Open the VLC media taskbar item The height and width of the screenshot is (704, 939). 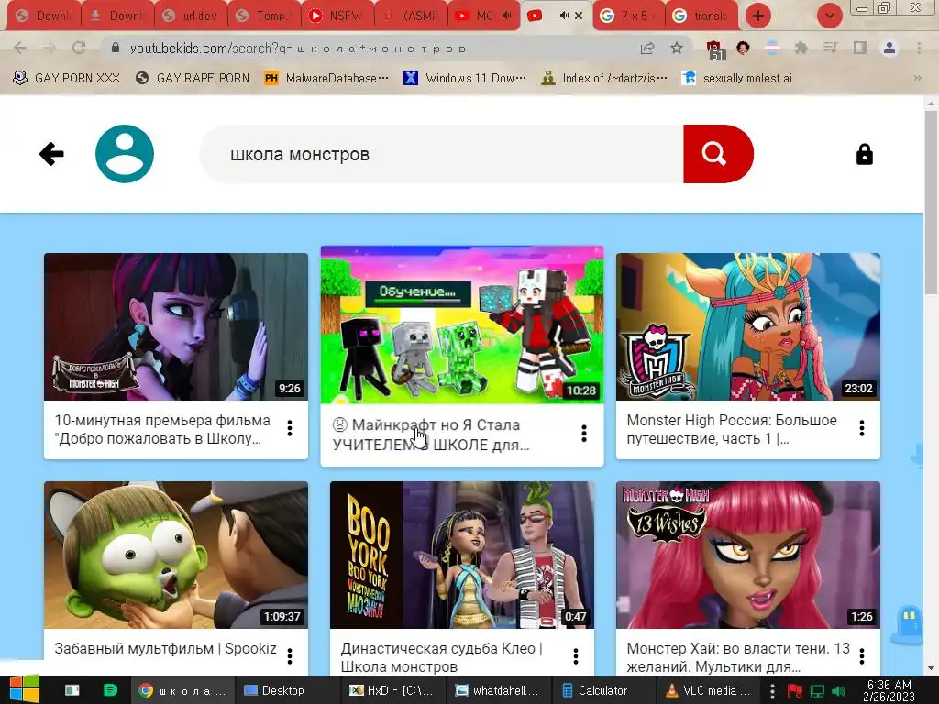tap(711, 690)
